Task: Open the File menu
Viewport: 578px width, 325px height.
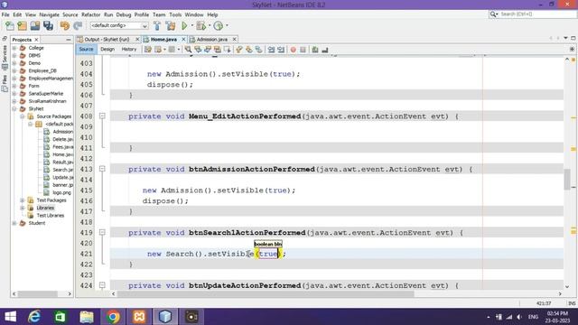Action: pyautogui.click(x=5, y=14)
